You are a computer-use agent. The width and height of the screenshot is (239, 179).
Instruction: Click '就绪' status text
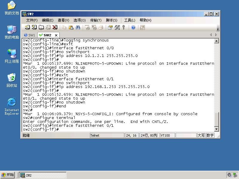(26, 135)
